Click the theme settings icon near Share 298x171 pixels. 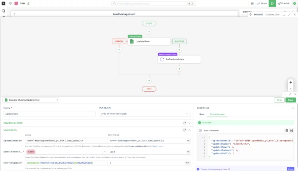[x=252, y=3]
